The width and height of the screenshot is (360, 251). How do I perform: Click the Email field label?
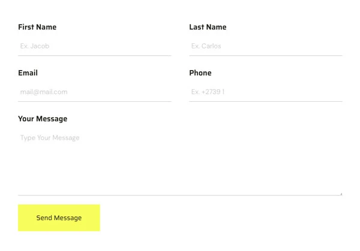pyautogui.click(x=28, y=73)
